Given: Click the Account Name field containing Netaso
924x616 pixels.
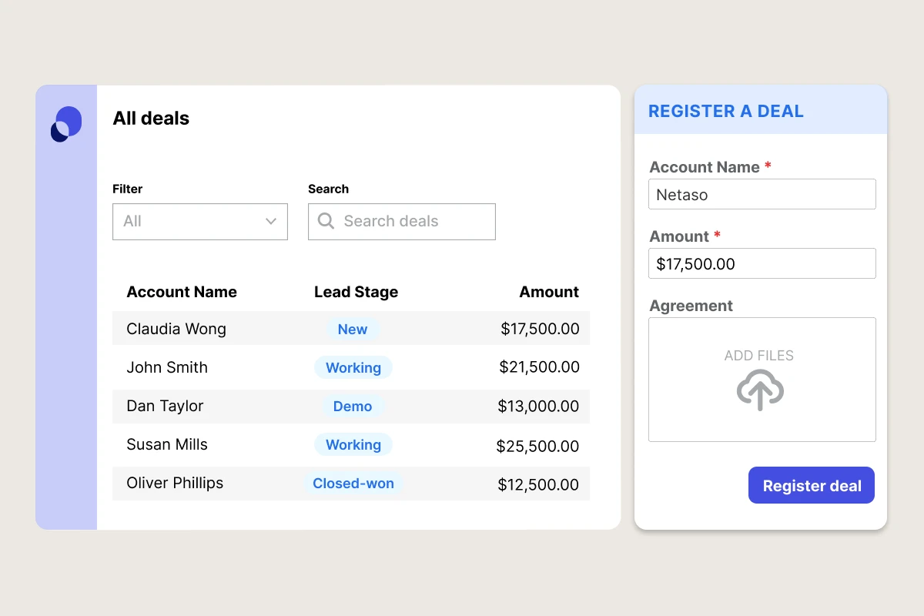Looking at the screenshot, I should pyautogui.click(x=762, y=194).
